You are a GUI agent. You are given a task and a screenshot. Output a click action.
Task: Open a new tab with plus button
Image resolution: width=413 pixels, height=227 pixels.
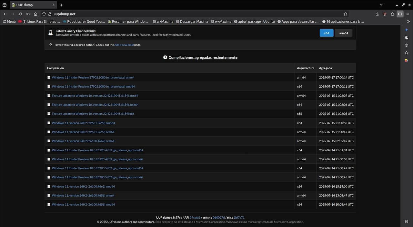[x=61, y=5]
